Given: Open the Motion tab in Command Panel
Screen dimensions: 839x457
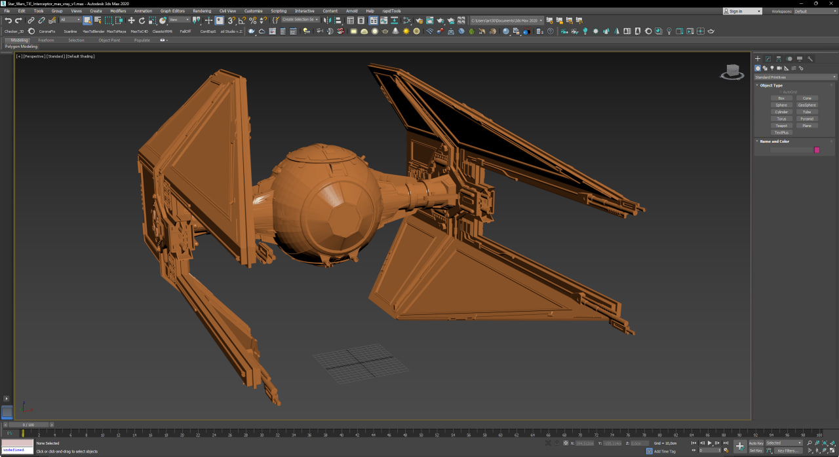Looking at the screenshot, I should (x=789, y=59).
